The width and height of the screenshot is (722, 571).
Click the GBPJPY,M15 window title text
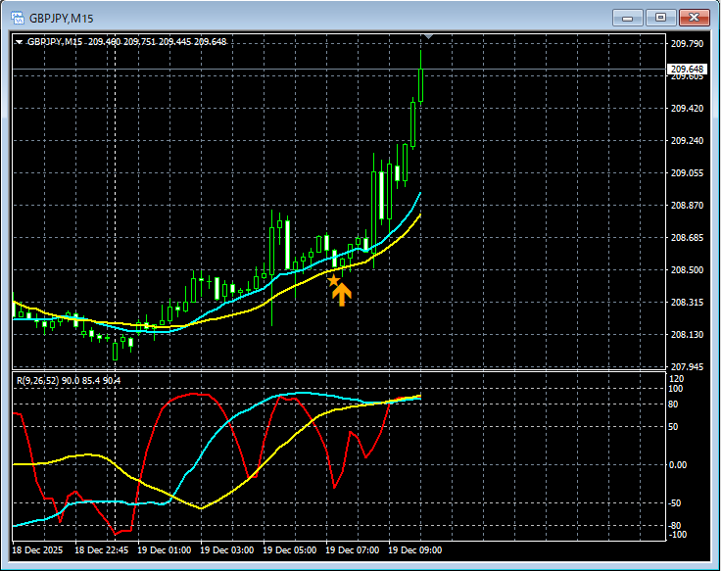pyautogui.click(x=62, y=17)
